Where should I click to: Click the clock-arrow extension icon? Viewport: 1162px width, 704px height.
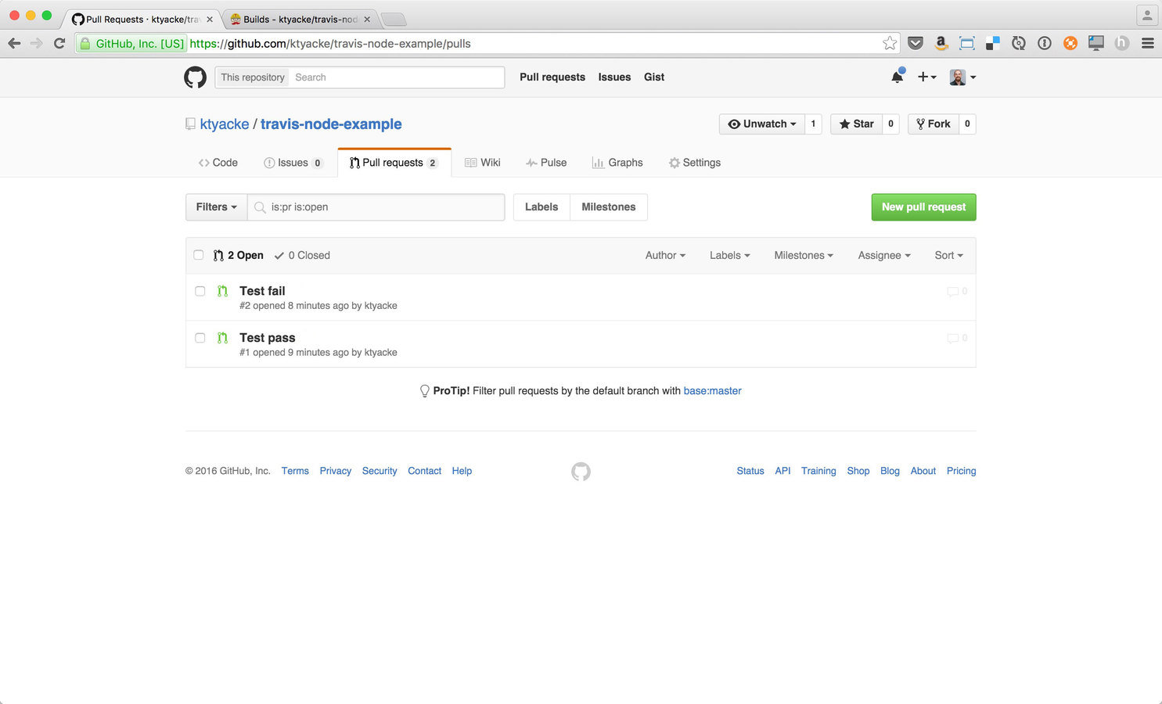click(x=1019, y=44)
